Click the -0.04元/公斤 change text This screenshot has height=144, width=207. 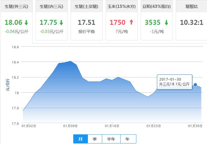17,32
